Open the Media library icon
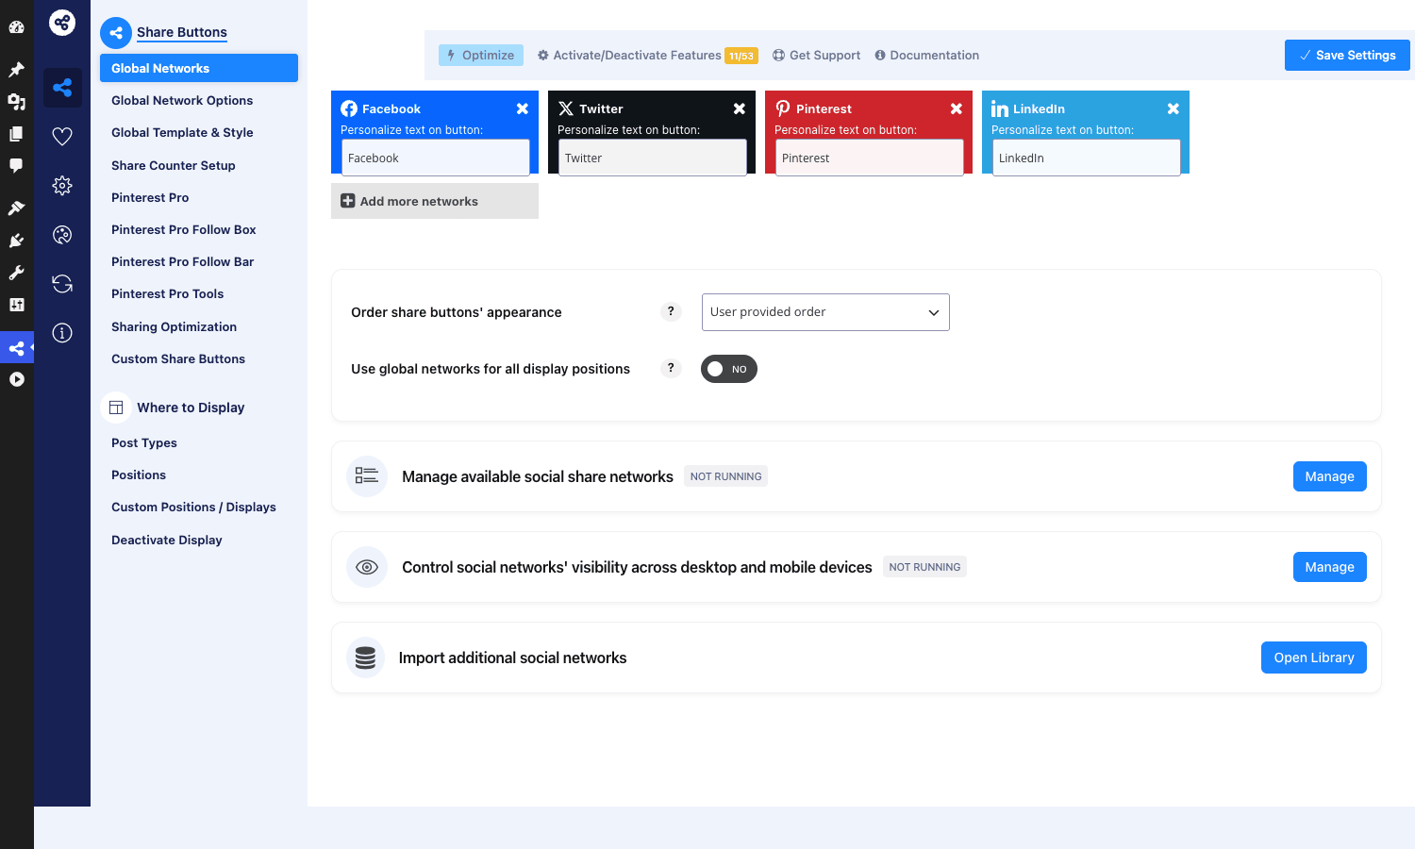This screenshot has height=849, width=1415. pyautogui.click(x=16, y=102)
